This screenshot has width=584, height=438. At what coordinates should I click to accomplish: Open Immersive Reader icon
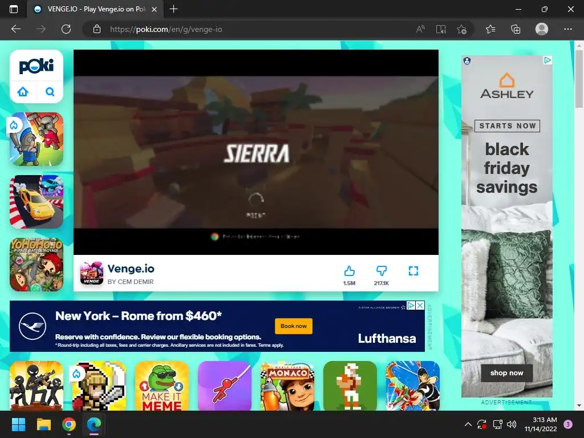coord(441,29)
